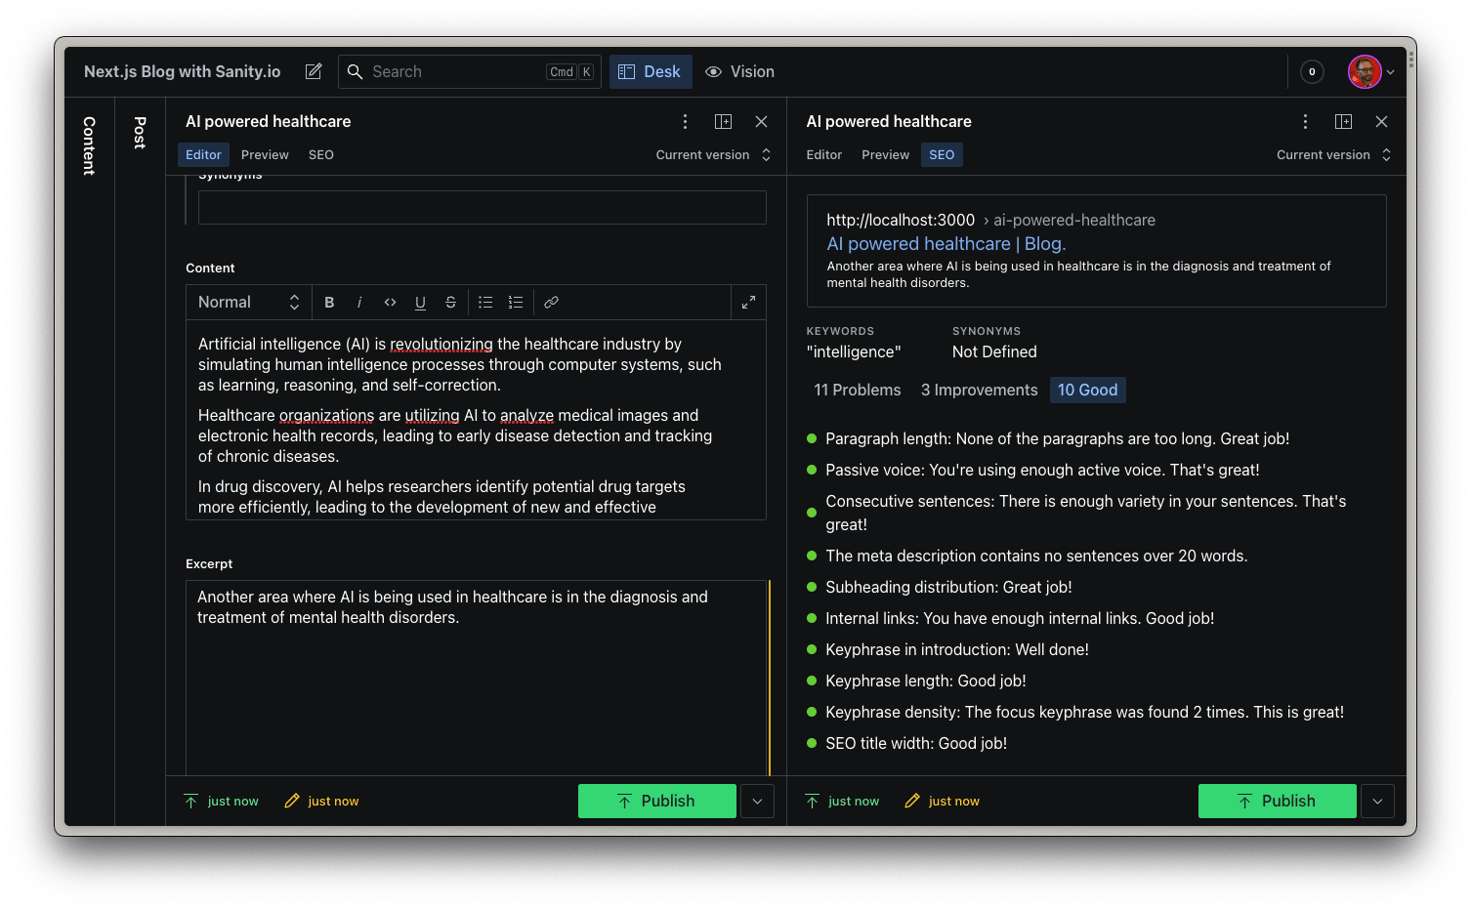Close the right AI powered healthcare pane
The image size is (1471, 908).
1381,121
